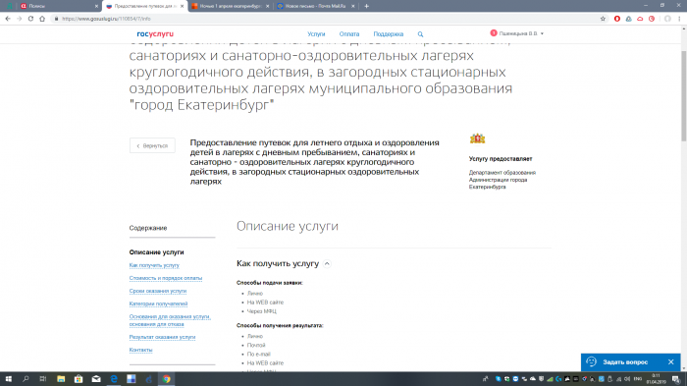The height and width of the screenshot is (386, 687).
Task: Open the Chrome profile avatar
Action: [x=667, y=19]
